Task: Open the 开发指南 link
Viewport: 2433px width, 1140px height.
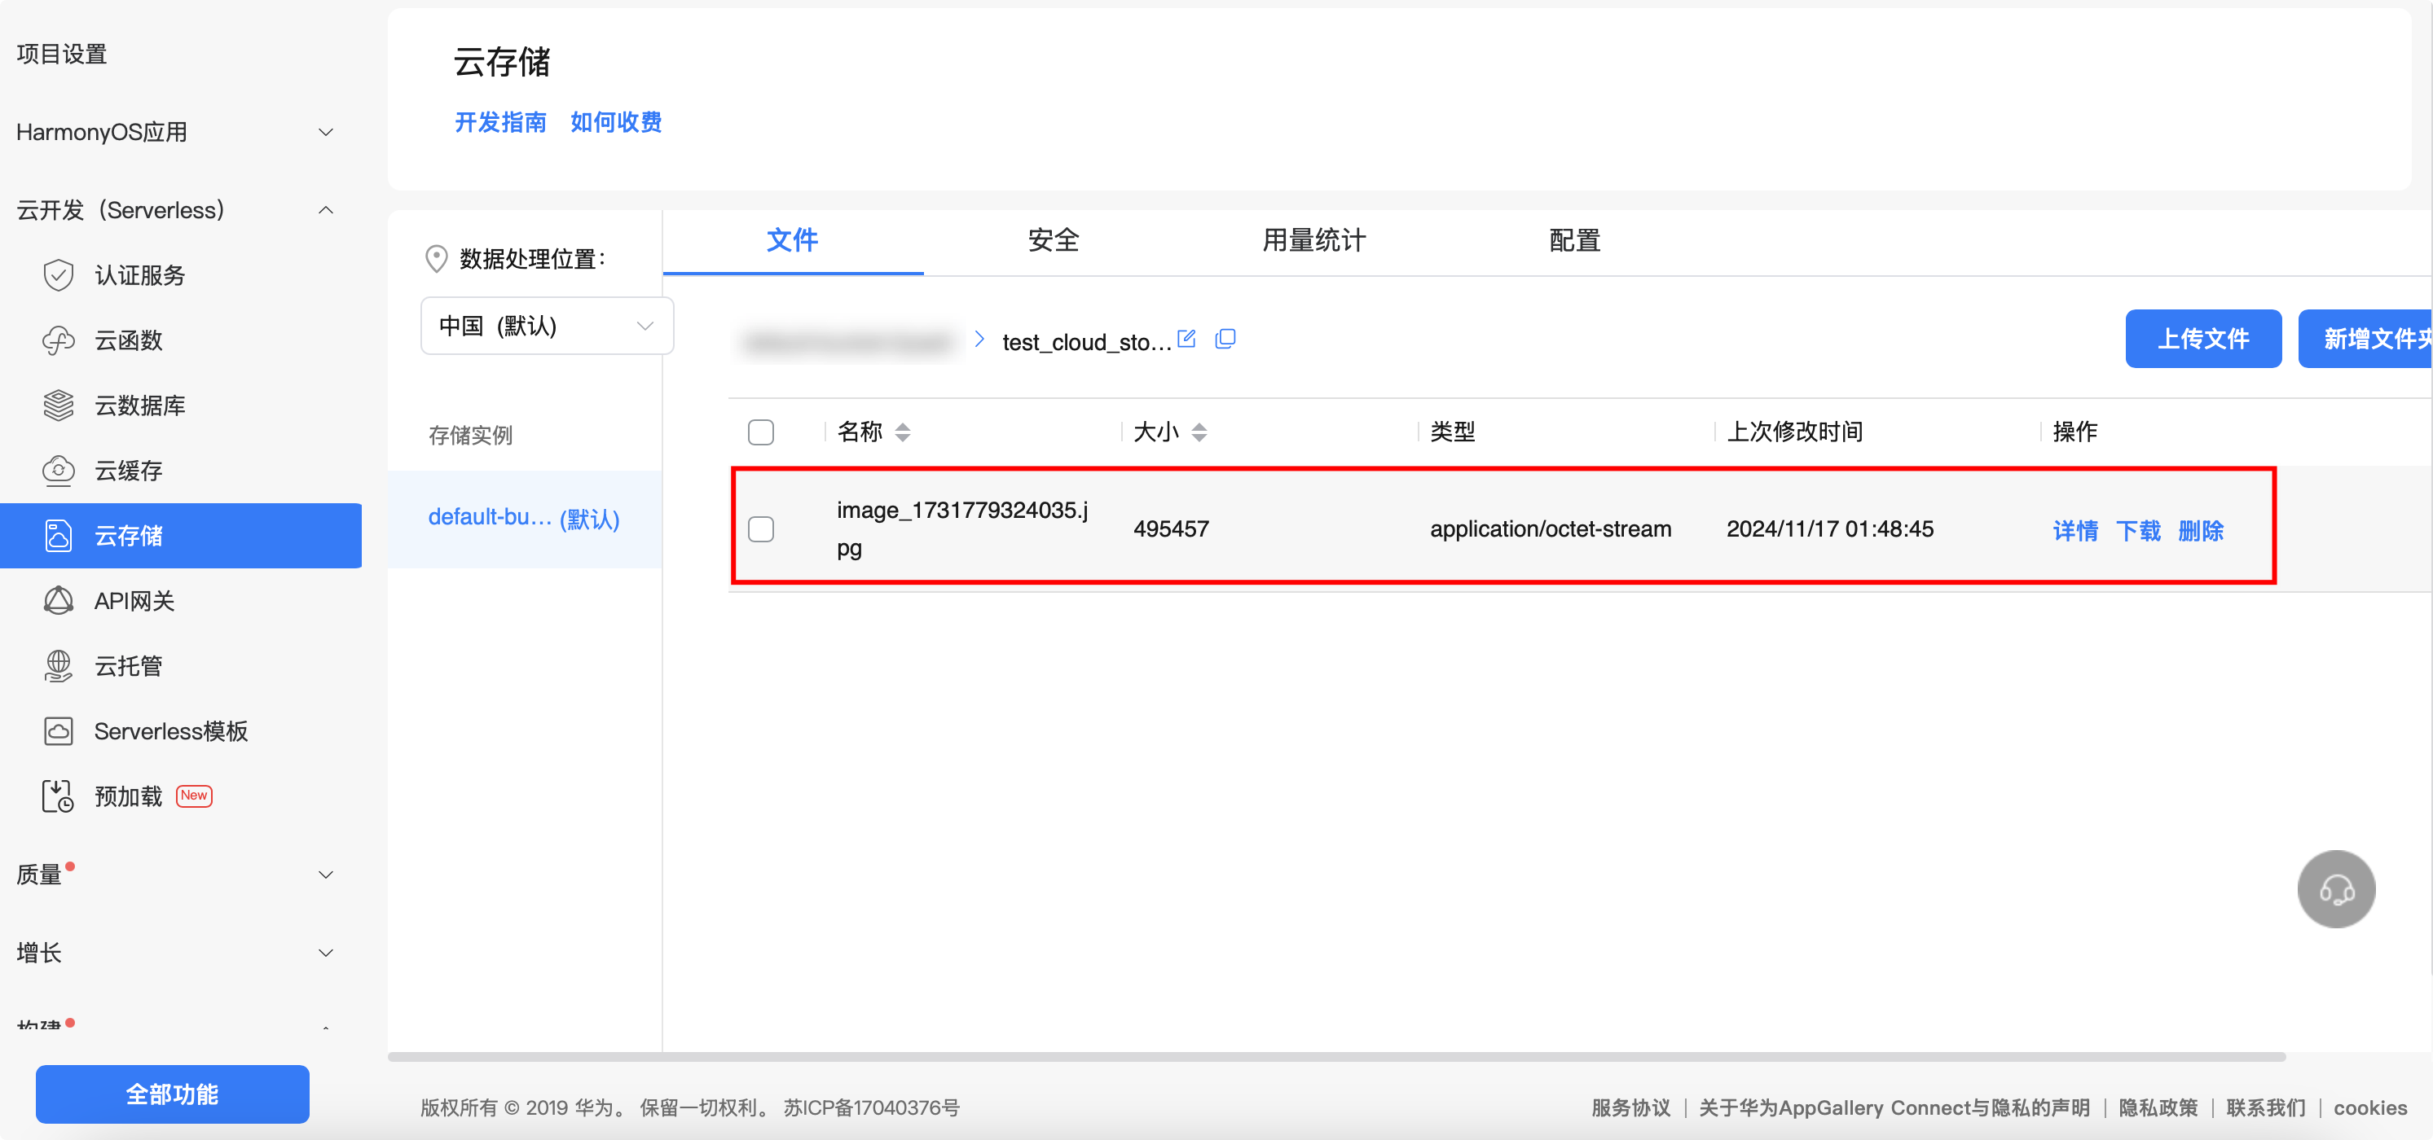Action: pos(500,122)
